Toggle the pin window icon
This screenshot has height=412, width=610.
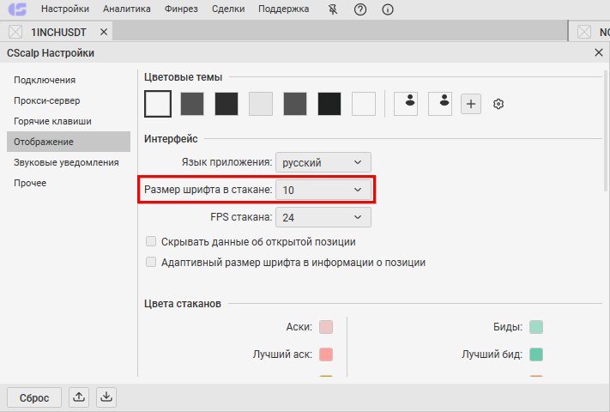tap(333, 9)
